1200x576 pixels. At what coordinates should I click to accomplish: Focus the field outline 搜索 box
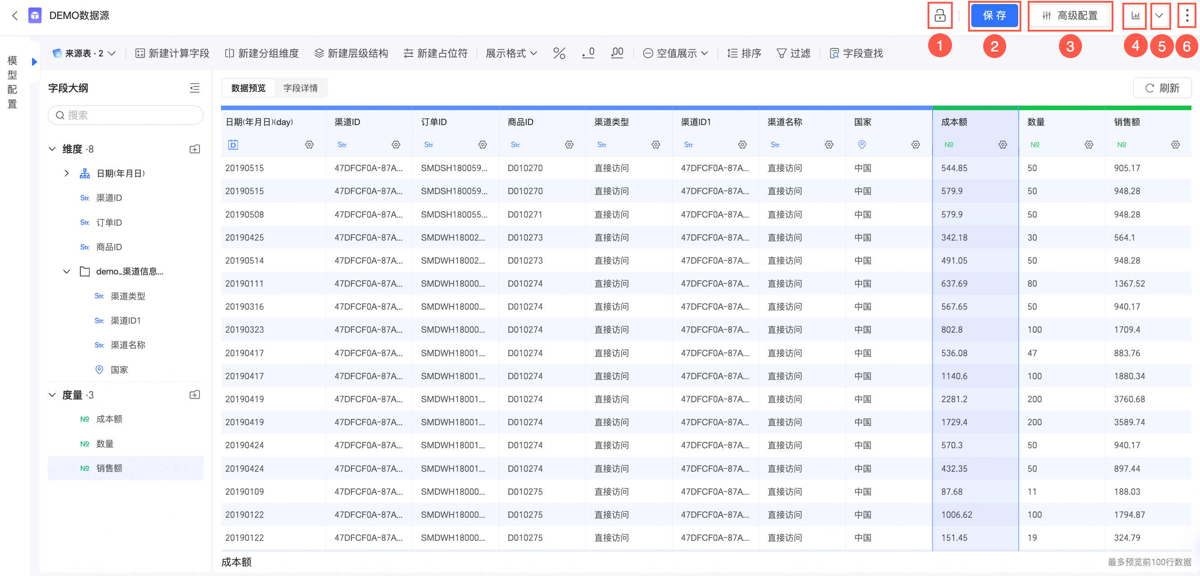pyautogui.click(x=126, y=115)
